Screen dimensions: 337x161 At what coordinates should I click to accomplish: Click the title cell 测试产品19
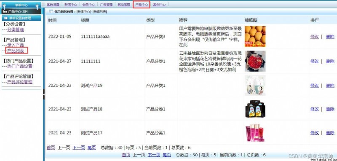coord(91,86)
